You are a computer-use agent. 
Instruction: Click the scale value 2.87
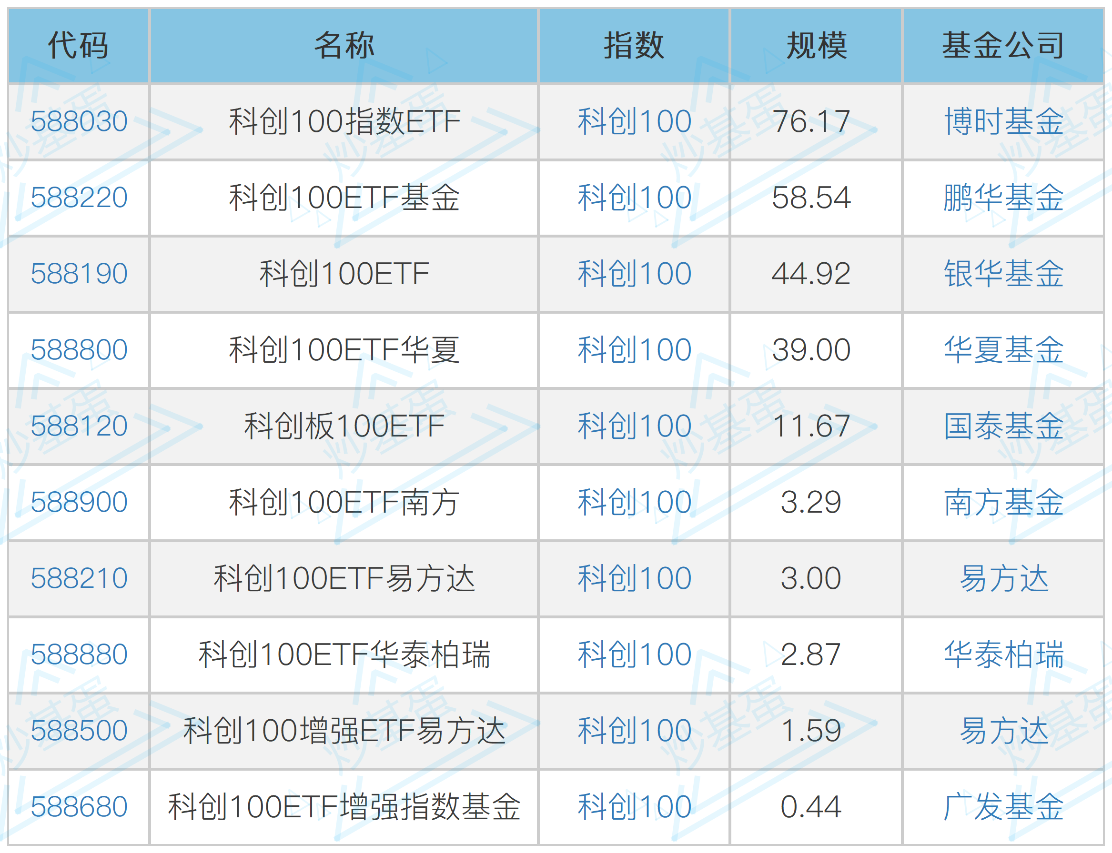[812, 655]
